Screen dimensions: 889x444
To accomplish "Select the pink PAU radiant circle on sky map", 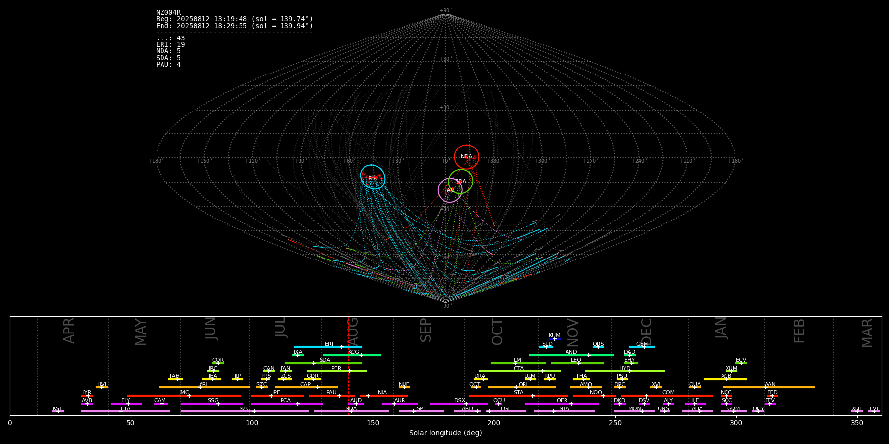I will tap(450, 190).
